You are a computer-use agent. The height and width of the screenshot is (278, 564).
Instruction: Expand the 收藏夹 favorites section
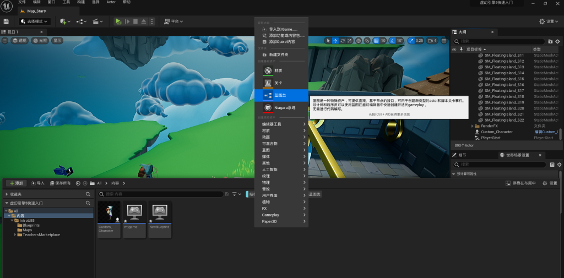[7, 194]
